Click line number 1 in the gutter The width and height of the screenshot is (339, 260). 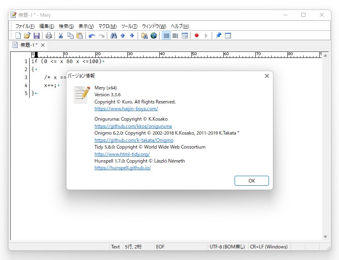pyautogui.click(x=26, y=61)
